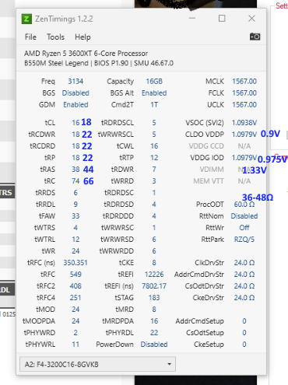Image resolution: width=288 pixels, height=385 pixels.
Task: Click the tWTRL value 12
Action: (x=76, y=240)
